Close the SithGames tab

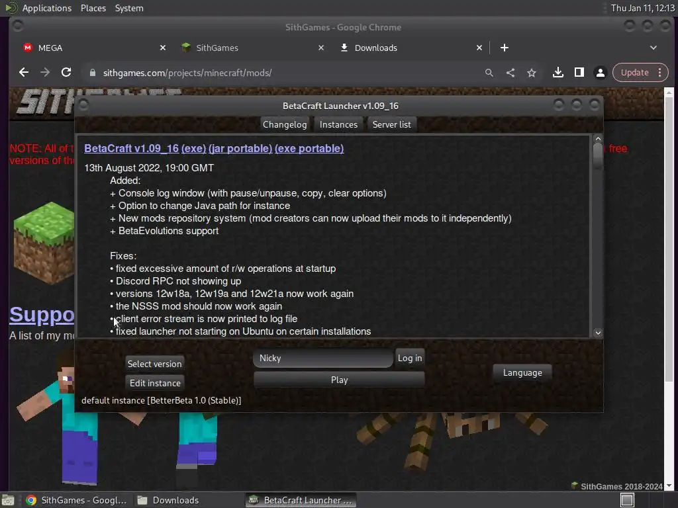tap(321, 48)
